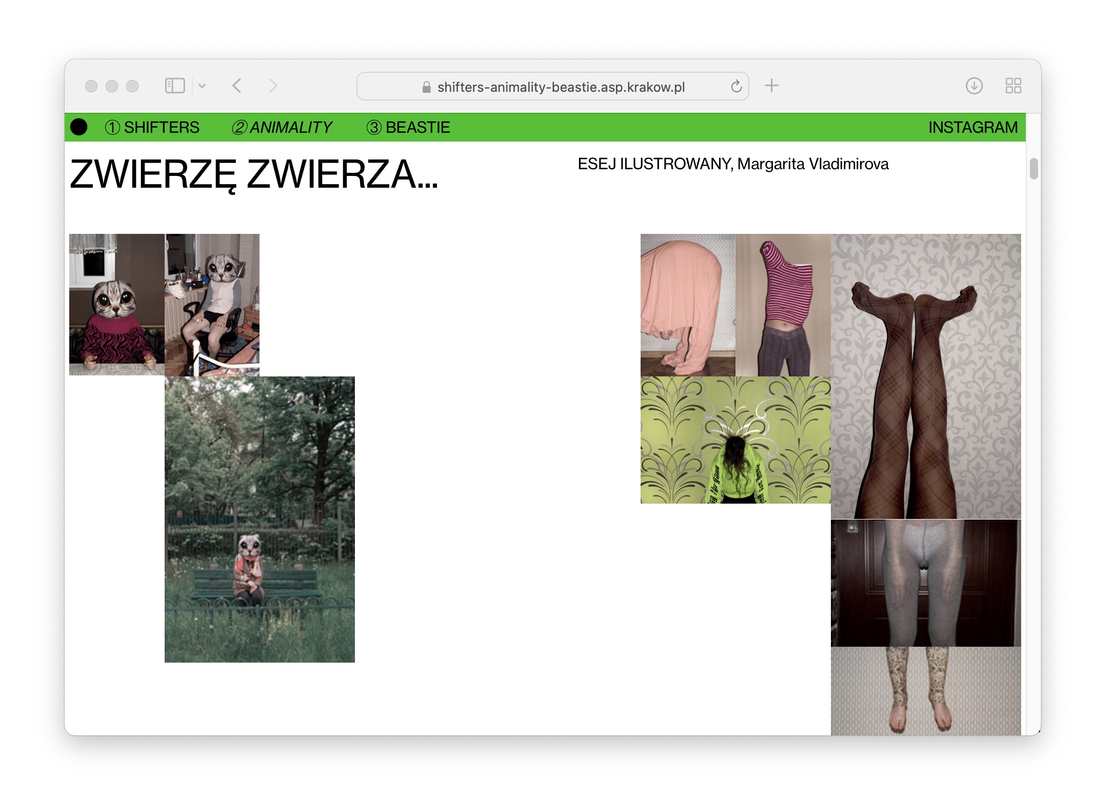This screenshot has width=1114, height=798.
Task: Open the cat-mask park bench photo
Action: coord(260,519)
